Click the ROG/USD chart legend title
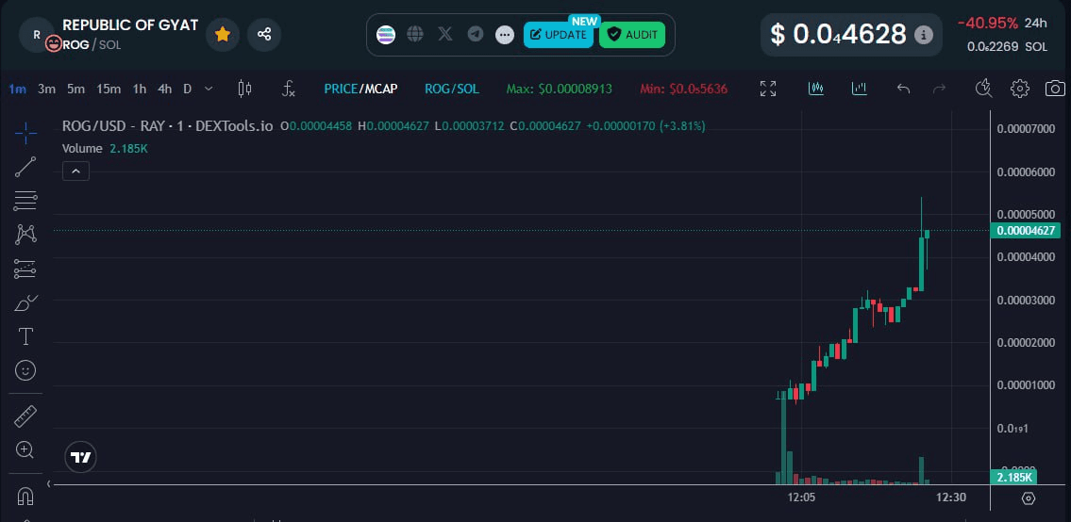The image size is (1071, 522). click(x=167, y=126)
